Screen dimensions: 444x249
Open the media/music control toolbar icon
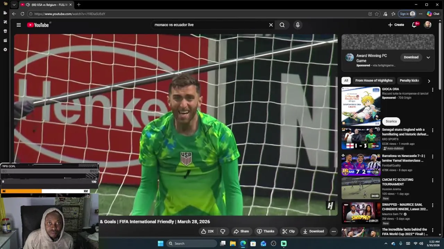[385, 14]
